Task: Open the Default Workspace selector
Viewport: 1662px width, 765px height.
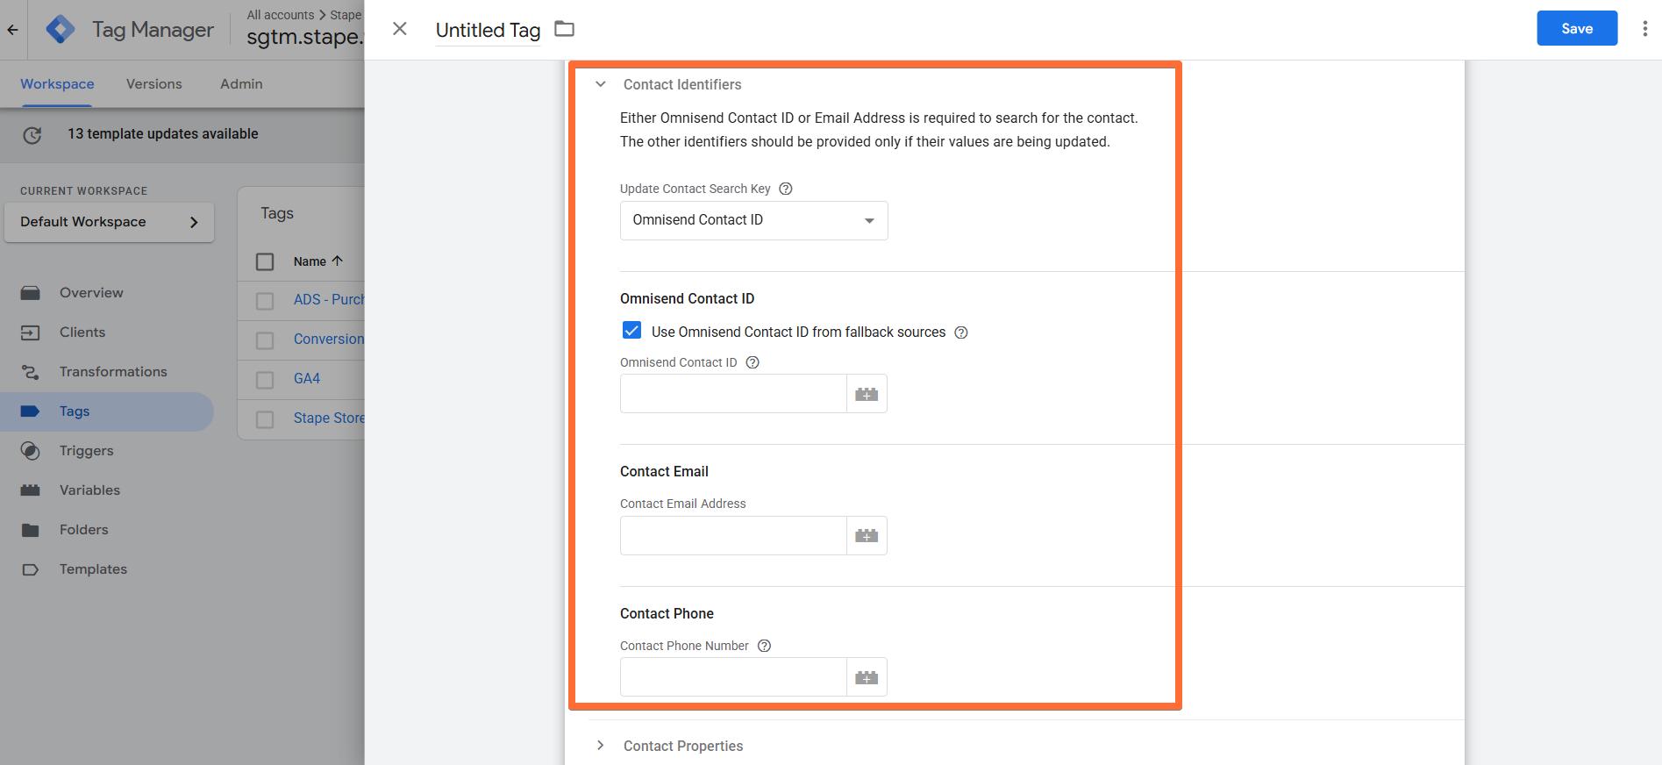Action: pyautogui.click(x=109, y=222)
